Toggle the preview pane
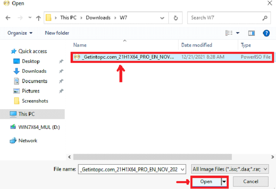The height and width of the screenshot is (189, 276). tap(252, 33)
